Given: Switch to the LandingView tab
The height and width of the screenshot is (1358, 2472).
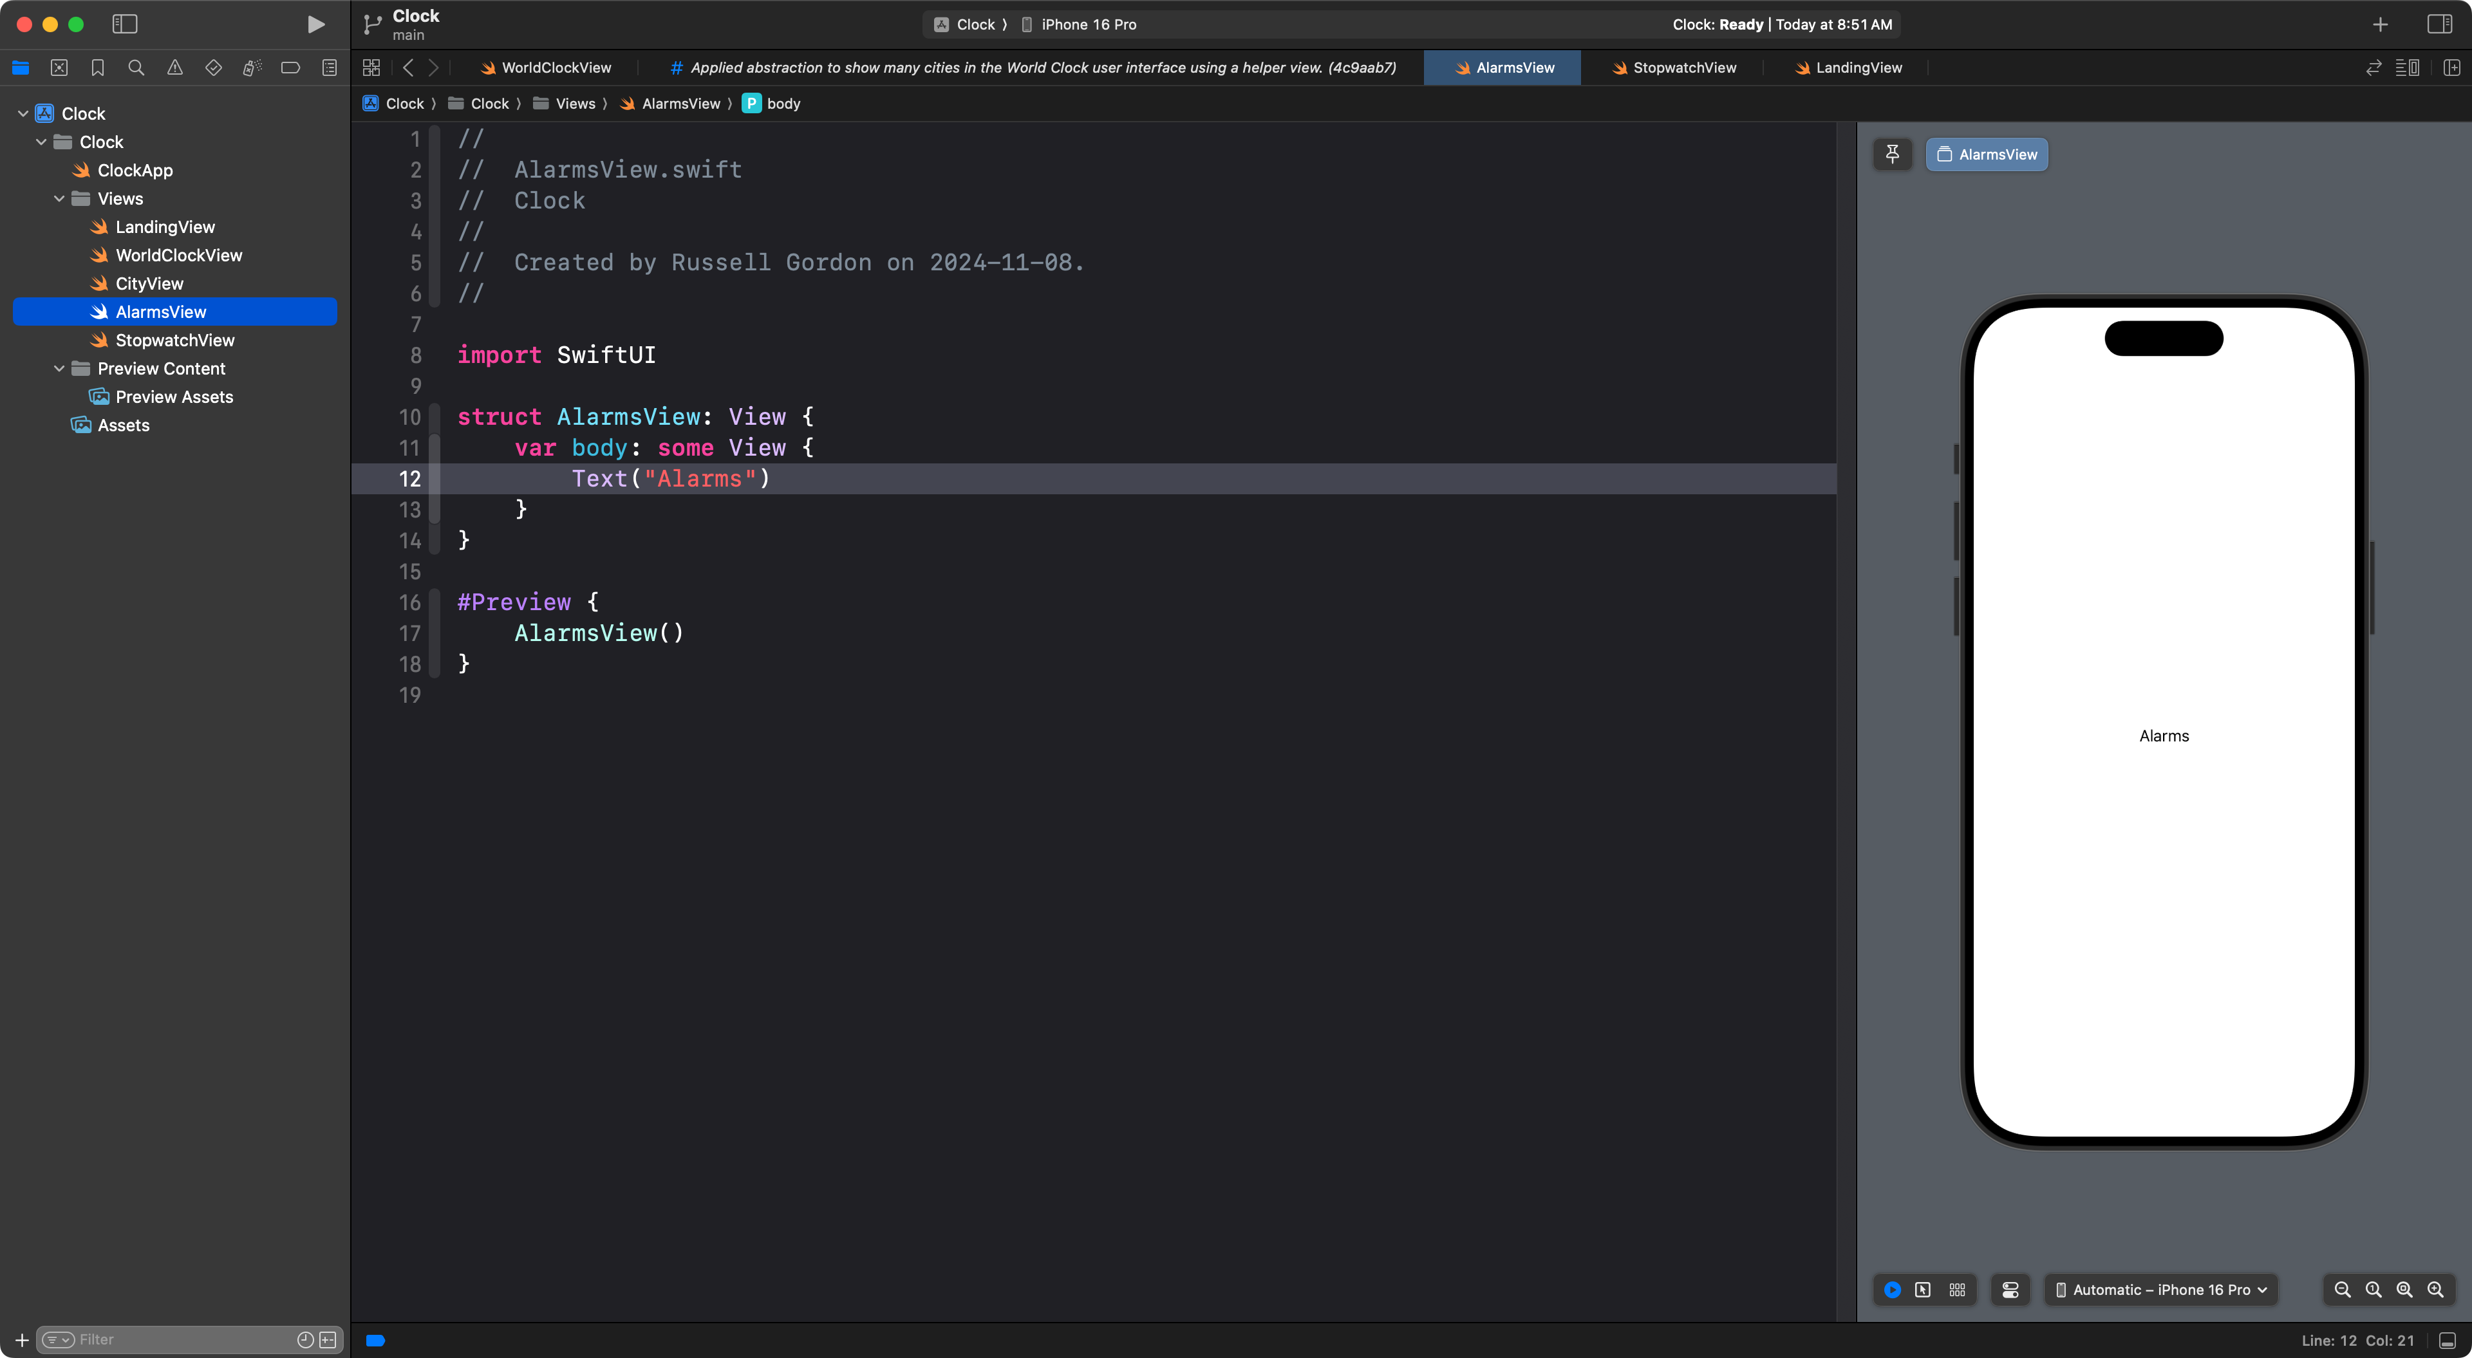Looking at the screenshot, I should [1848, 67].
